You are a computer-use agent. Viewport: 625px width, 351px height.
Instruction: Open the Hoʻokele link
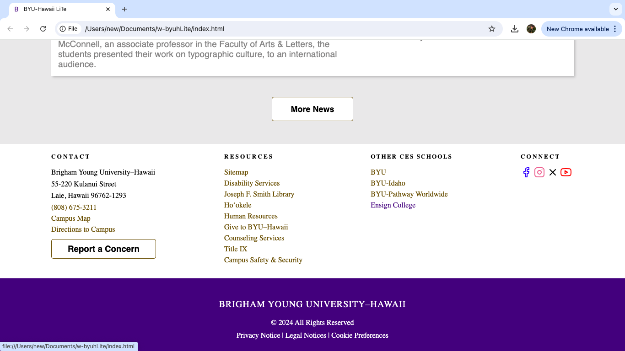[237, 205]
